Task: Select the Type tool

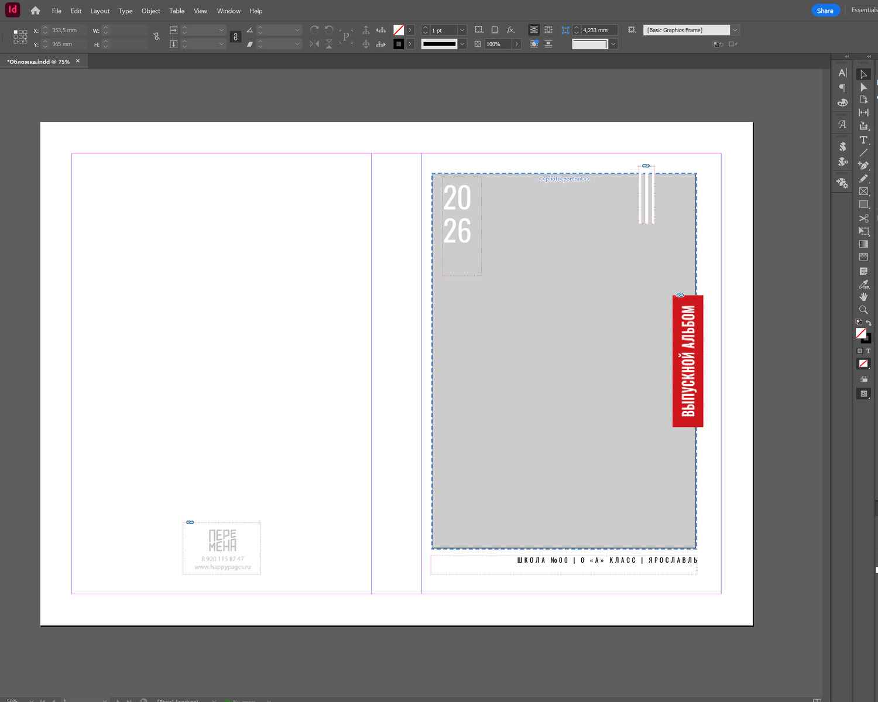Action: coord(863,140)
